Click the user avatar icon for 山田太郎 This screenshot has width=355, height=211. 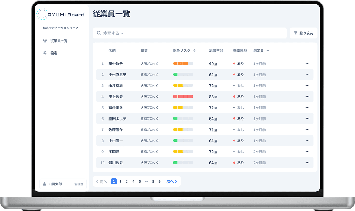tap(44, 184)
